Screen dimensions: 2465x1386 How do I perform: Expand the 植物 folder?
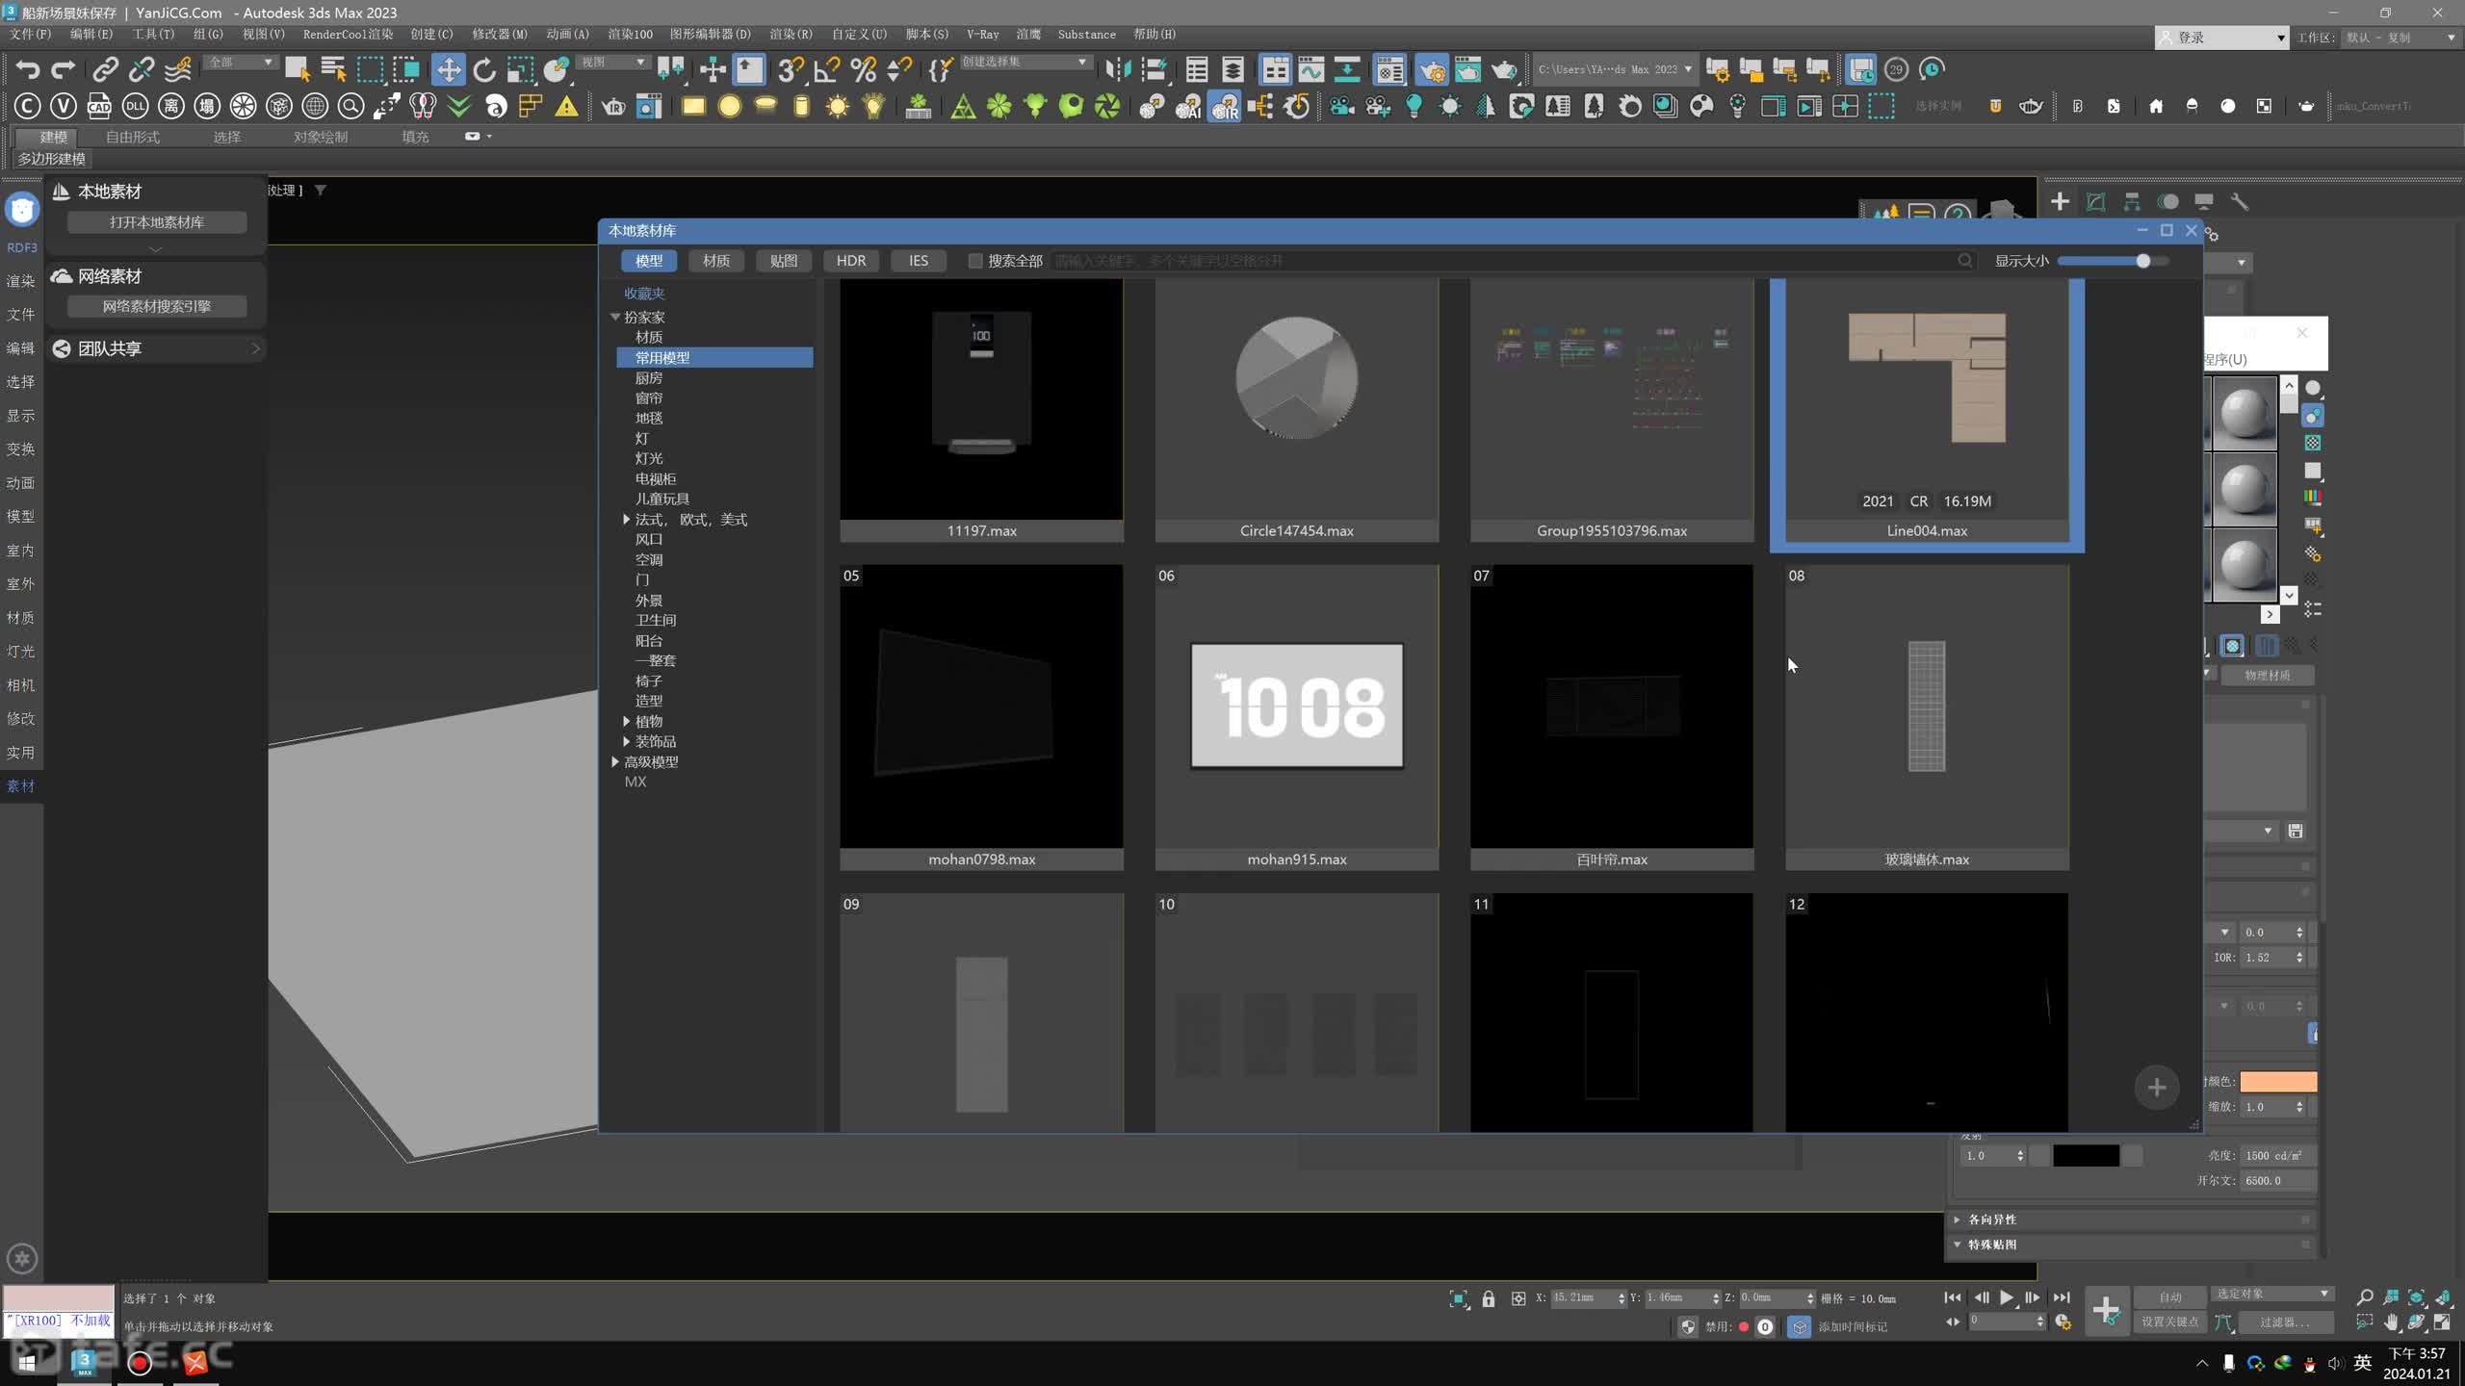(626, 721)
